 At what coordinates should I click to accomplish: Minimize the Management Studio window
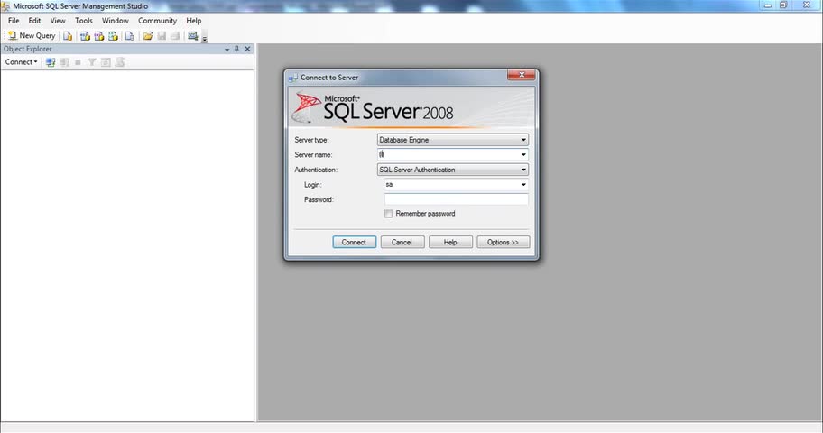coord(768,5)
